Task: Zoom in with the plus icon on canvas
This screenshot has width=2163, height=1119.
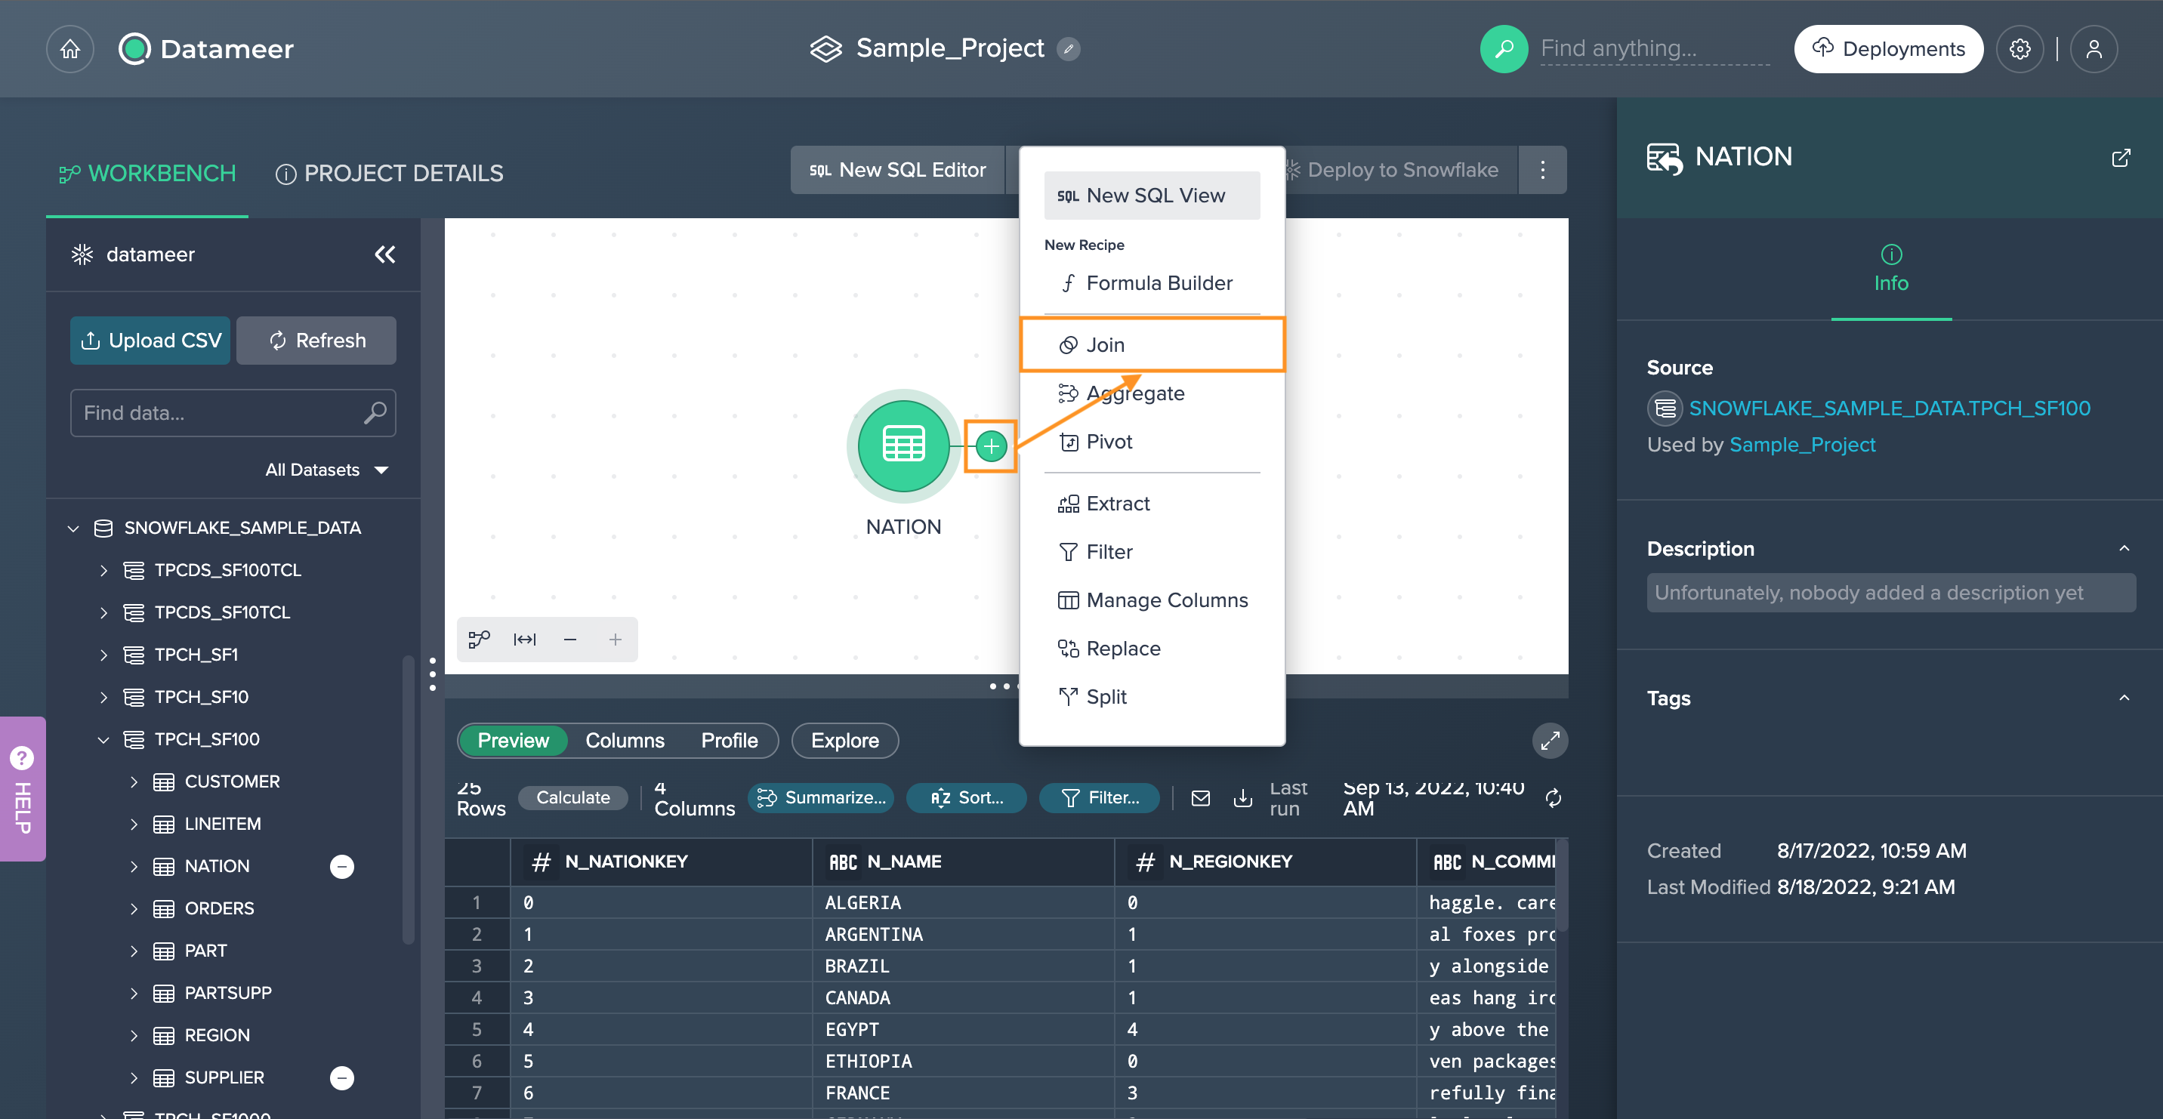Action: (616, 639)
